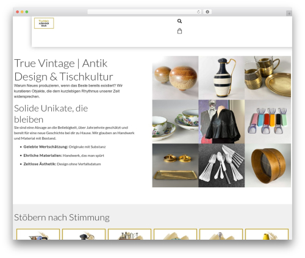This screenshot has height=258, width=305.
Task: Open a new browser tab with plus button
Action: click(289, 13)
